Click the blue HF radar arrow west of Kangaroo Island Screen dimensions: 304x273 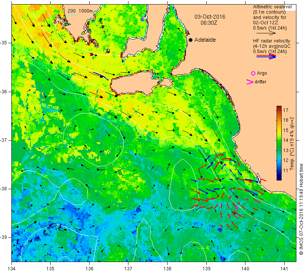[x=101, y=76]
